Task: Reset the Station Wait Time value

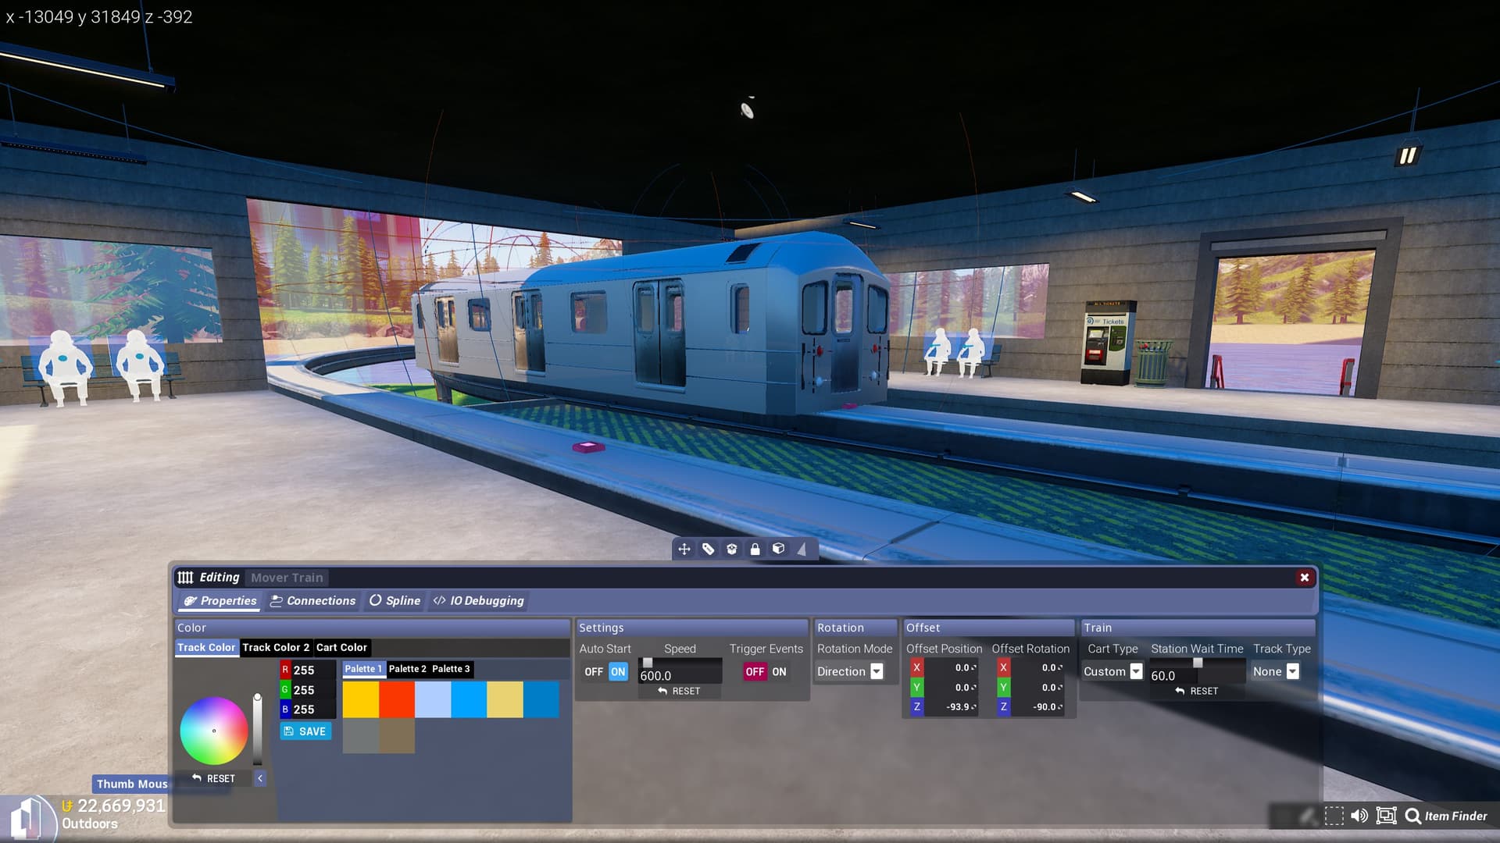Action: [x=1197, y=691]
